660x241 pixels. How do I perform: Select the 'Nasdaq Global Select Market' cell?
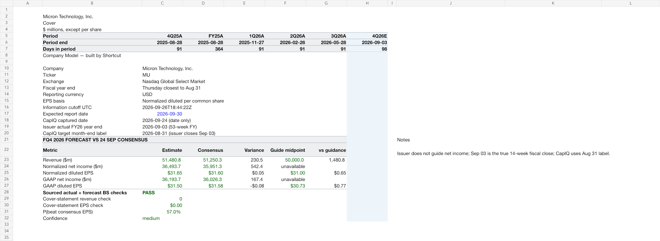(x=174, y=81)
